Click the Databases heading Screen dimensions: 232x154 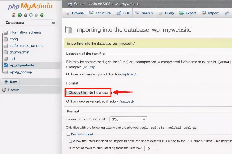tap(14, 23)
